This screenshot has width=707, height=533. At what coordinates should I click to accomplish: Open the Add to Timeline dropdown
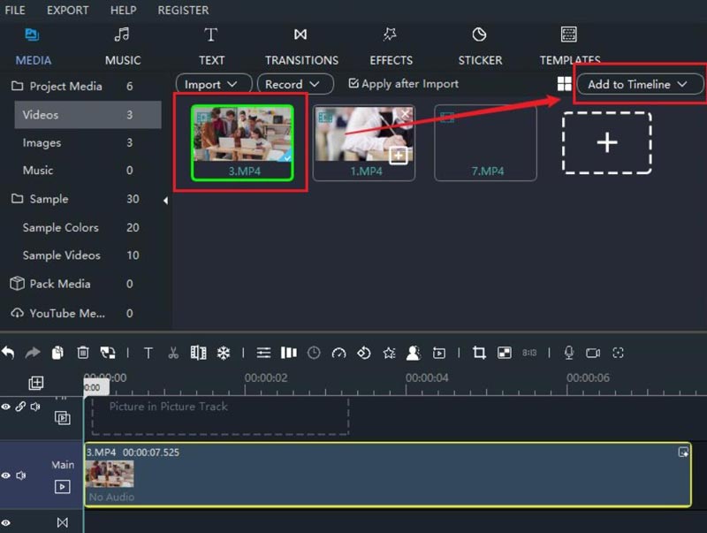pos(640,84)
